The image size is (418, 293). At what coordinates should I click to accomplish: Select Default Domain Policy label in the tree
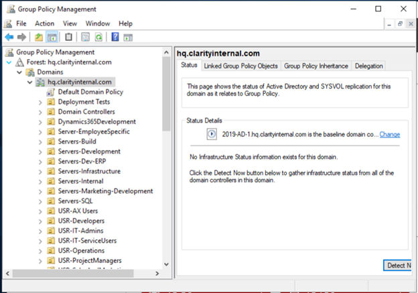pos(90,92)
